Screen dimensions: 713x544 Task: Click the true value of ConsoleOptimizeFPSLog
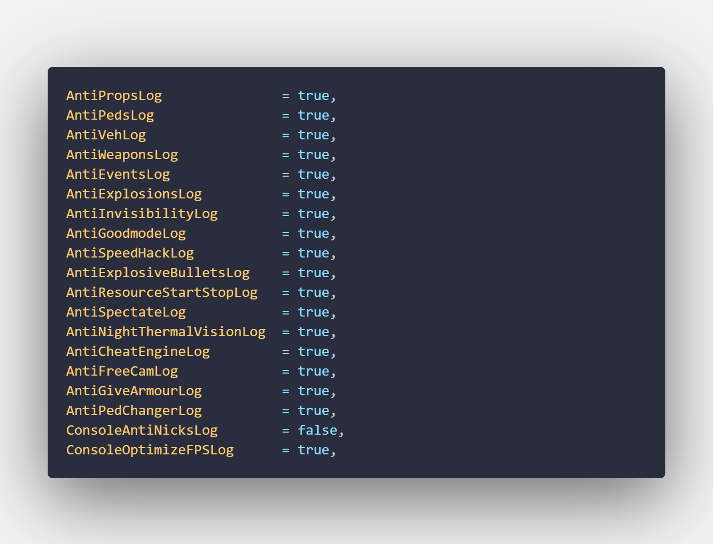click(313, 450)
